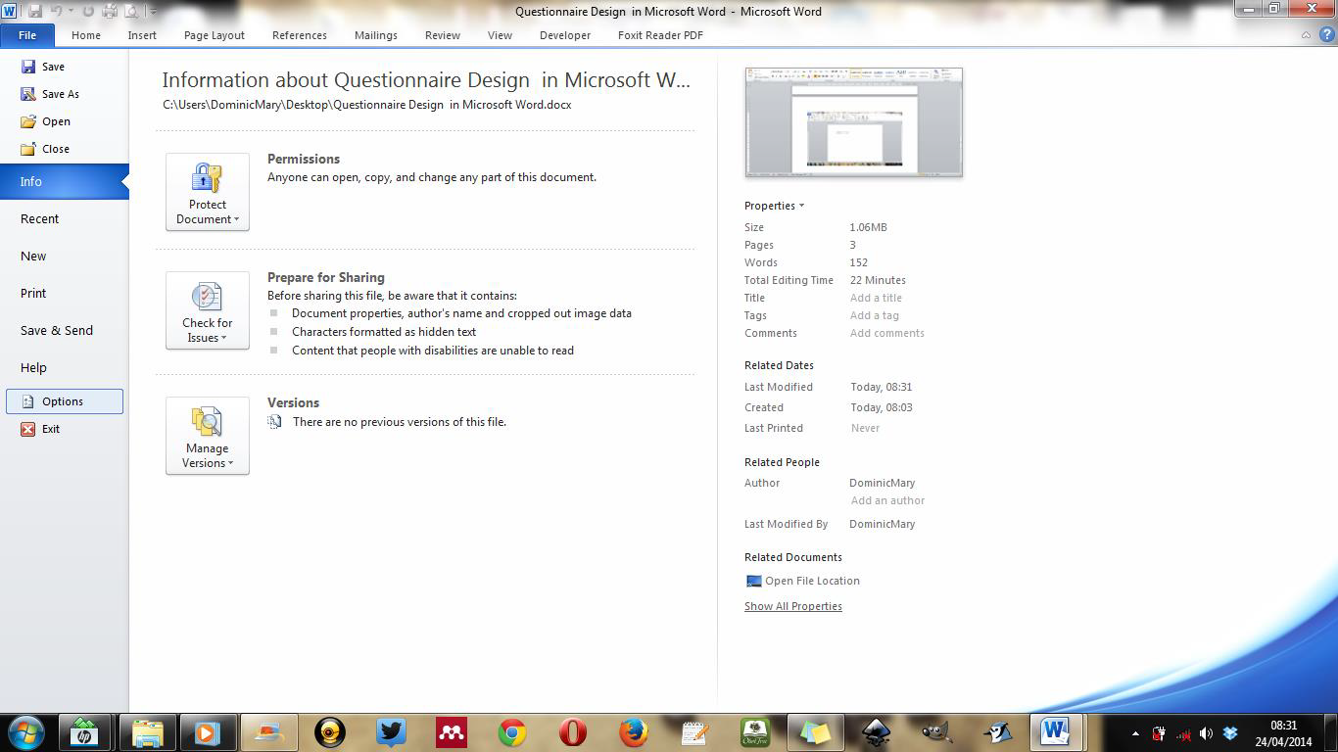Click the Open File Location link
Image resolution: width=1338 pixels, height=752 pixels.
click(x=803, y=581)
